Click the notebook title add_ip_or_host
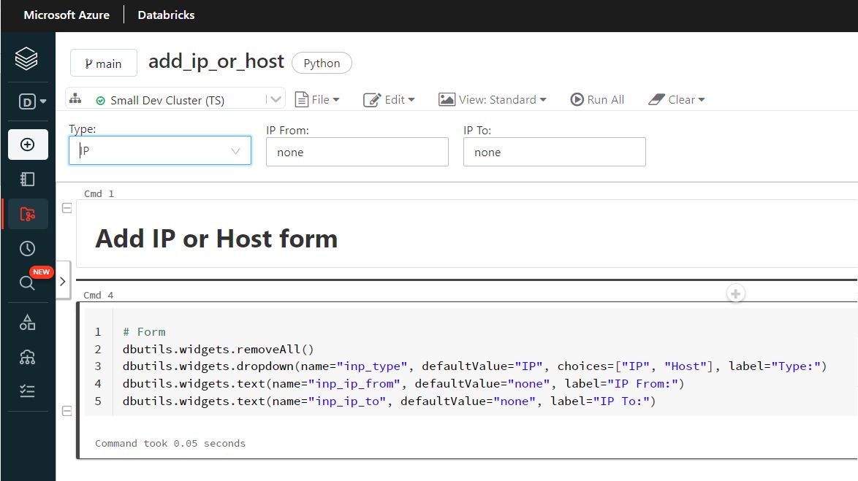858x481 pixels. (216, 61)
